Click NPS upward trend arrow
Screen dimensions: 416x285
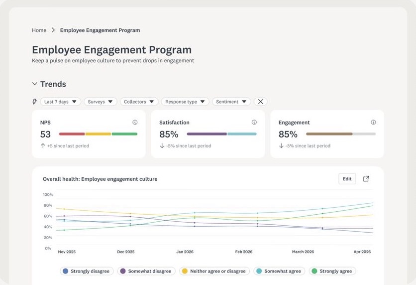tap(43, 145)
